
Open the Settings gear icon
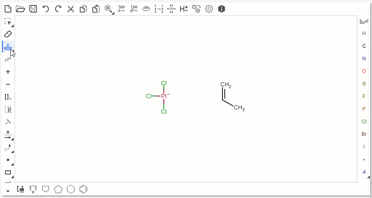[209, 8]
